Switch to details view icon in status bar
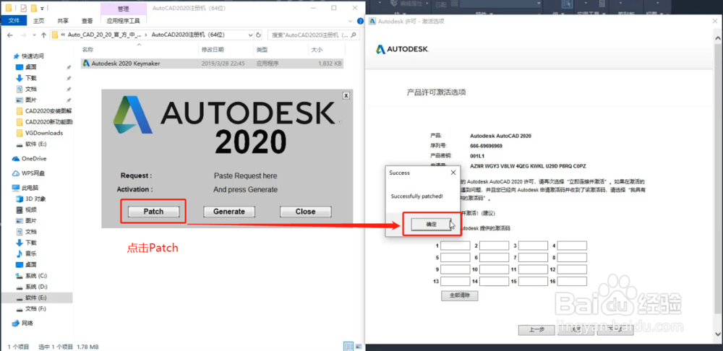The height and width of the screenshot is (351, 723). pos(348,346)
